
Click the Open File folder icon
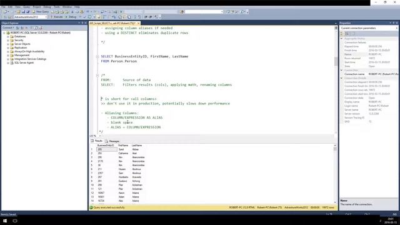(x=18, y=12)
